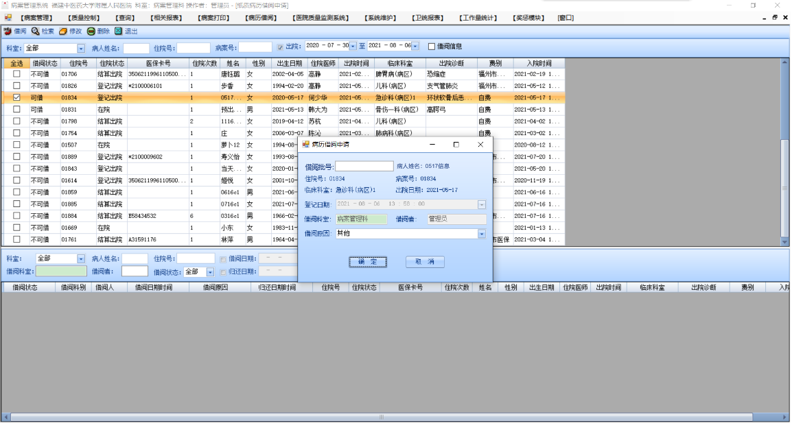This screenshot has width=792, height=425.
Task: Close the 病历借阅申请 dialog with X
Action: coord(480,145)
